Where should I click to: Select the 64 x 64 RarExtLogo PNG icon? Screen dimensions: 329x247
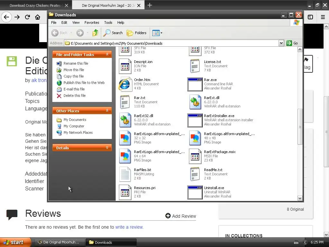coord(125,156)
